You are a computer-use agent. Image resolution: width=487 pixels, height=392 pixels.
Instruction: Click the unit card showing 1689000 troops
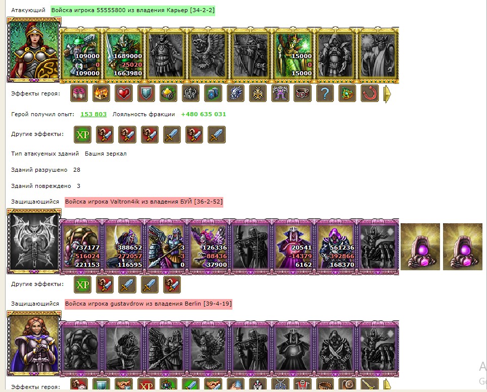tap(124, 55)
